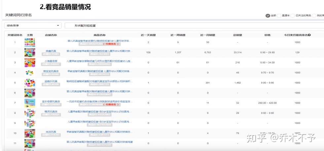Image resolution: width=324 pixels, height=151 pixels.
Task: Click the 近一月销量 column header
Action: click(208, 35)
